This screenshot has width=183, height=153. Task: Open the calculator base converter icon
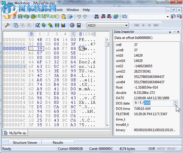click(x=79, y=25)
